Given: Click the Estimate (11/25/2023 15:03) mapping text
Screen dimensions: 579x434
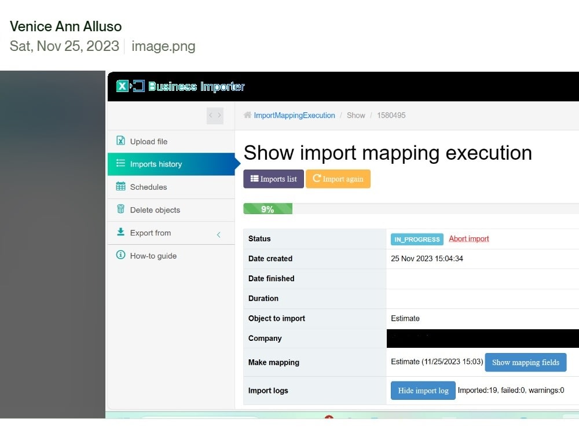Looking at the screenshot, I should [437, 362].
